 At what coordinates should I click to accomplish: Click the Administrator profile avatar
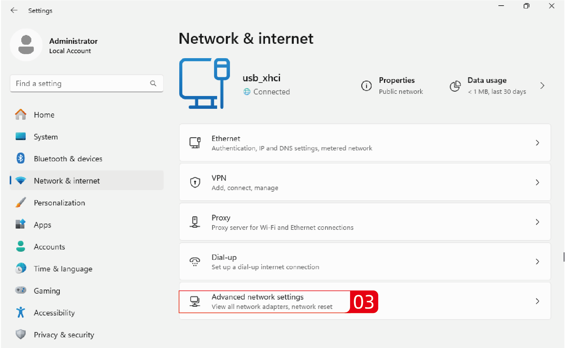pyautogui.click(x=26, y=45)
